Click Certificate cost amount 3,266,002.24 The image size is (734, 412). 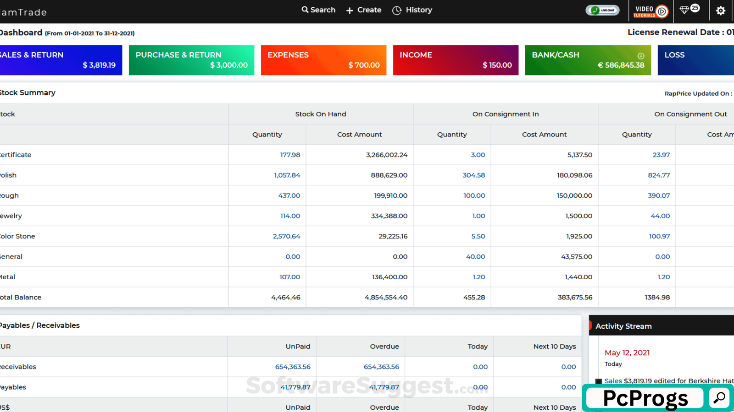click(386, 155)
